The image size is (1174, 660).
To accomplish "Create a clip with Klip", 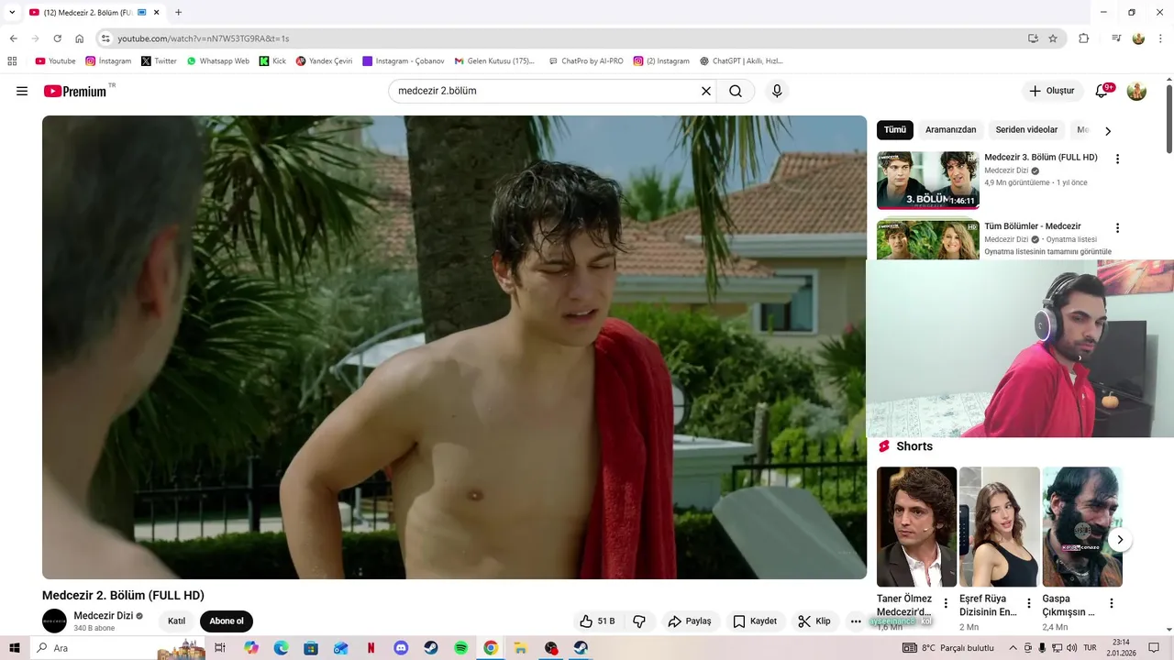I will tap(814, 621).
